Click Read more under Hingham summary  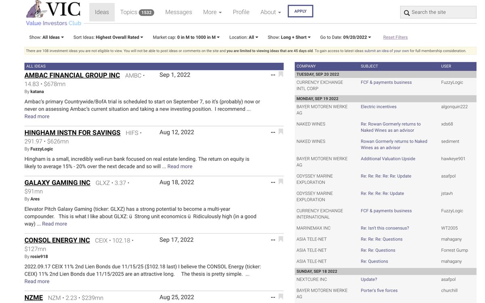pos(180,166)
